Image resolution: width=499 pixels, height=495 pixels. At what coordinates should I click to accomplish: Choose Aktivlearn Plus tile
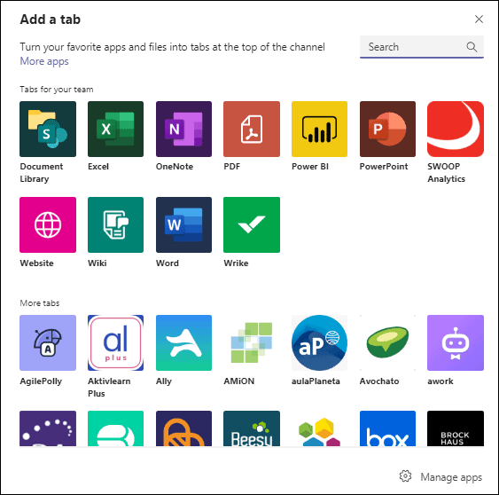pos(115,342)
